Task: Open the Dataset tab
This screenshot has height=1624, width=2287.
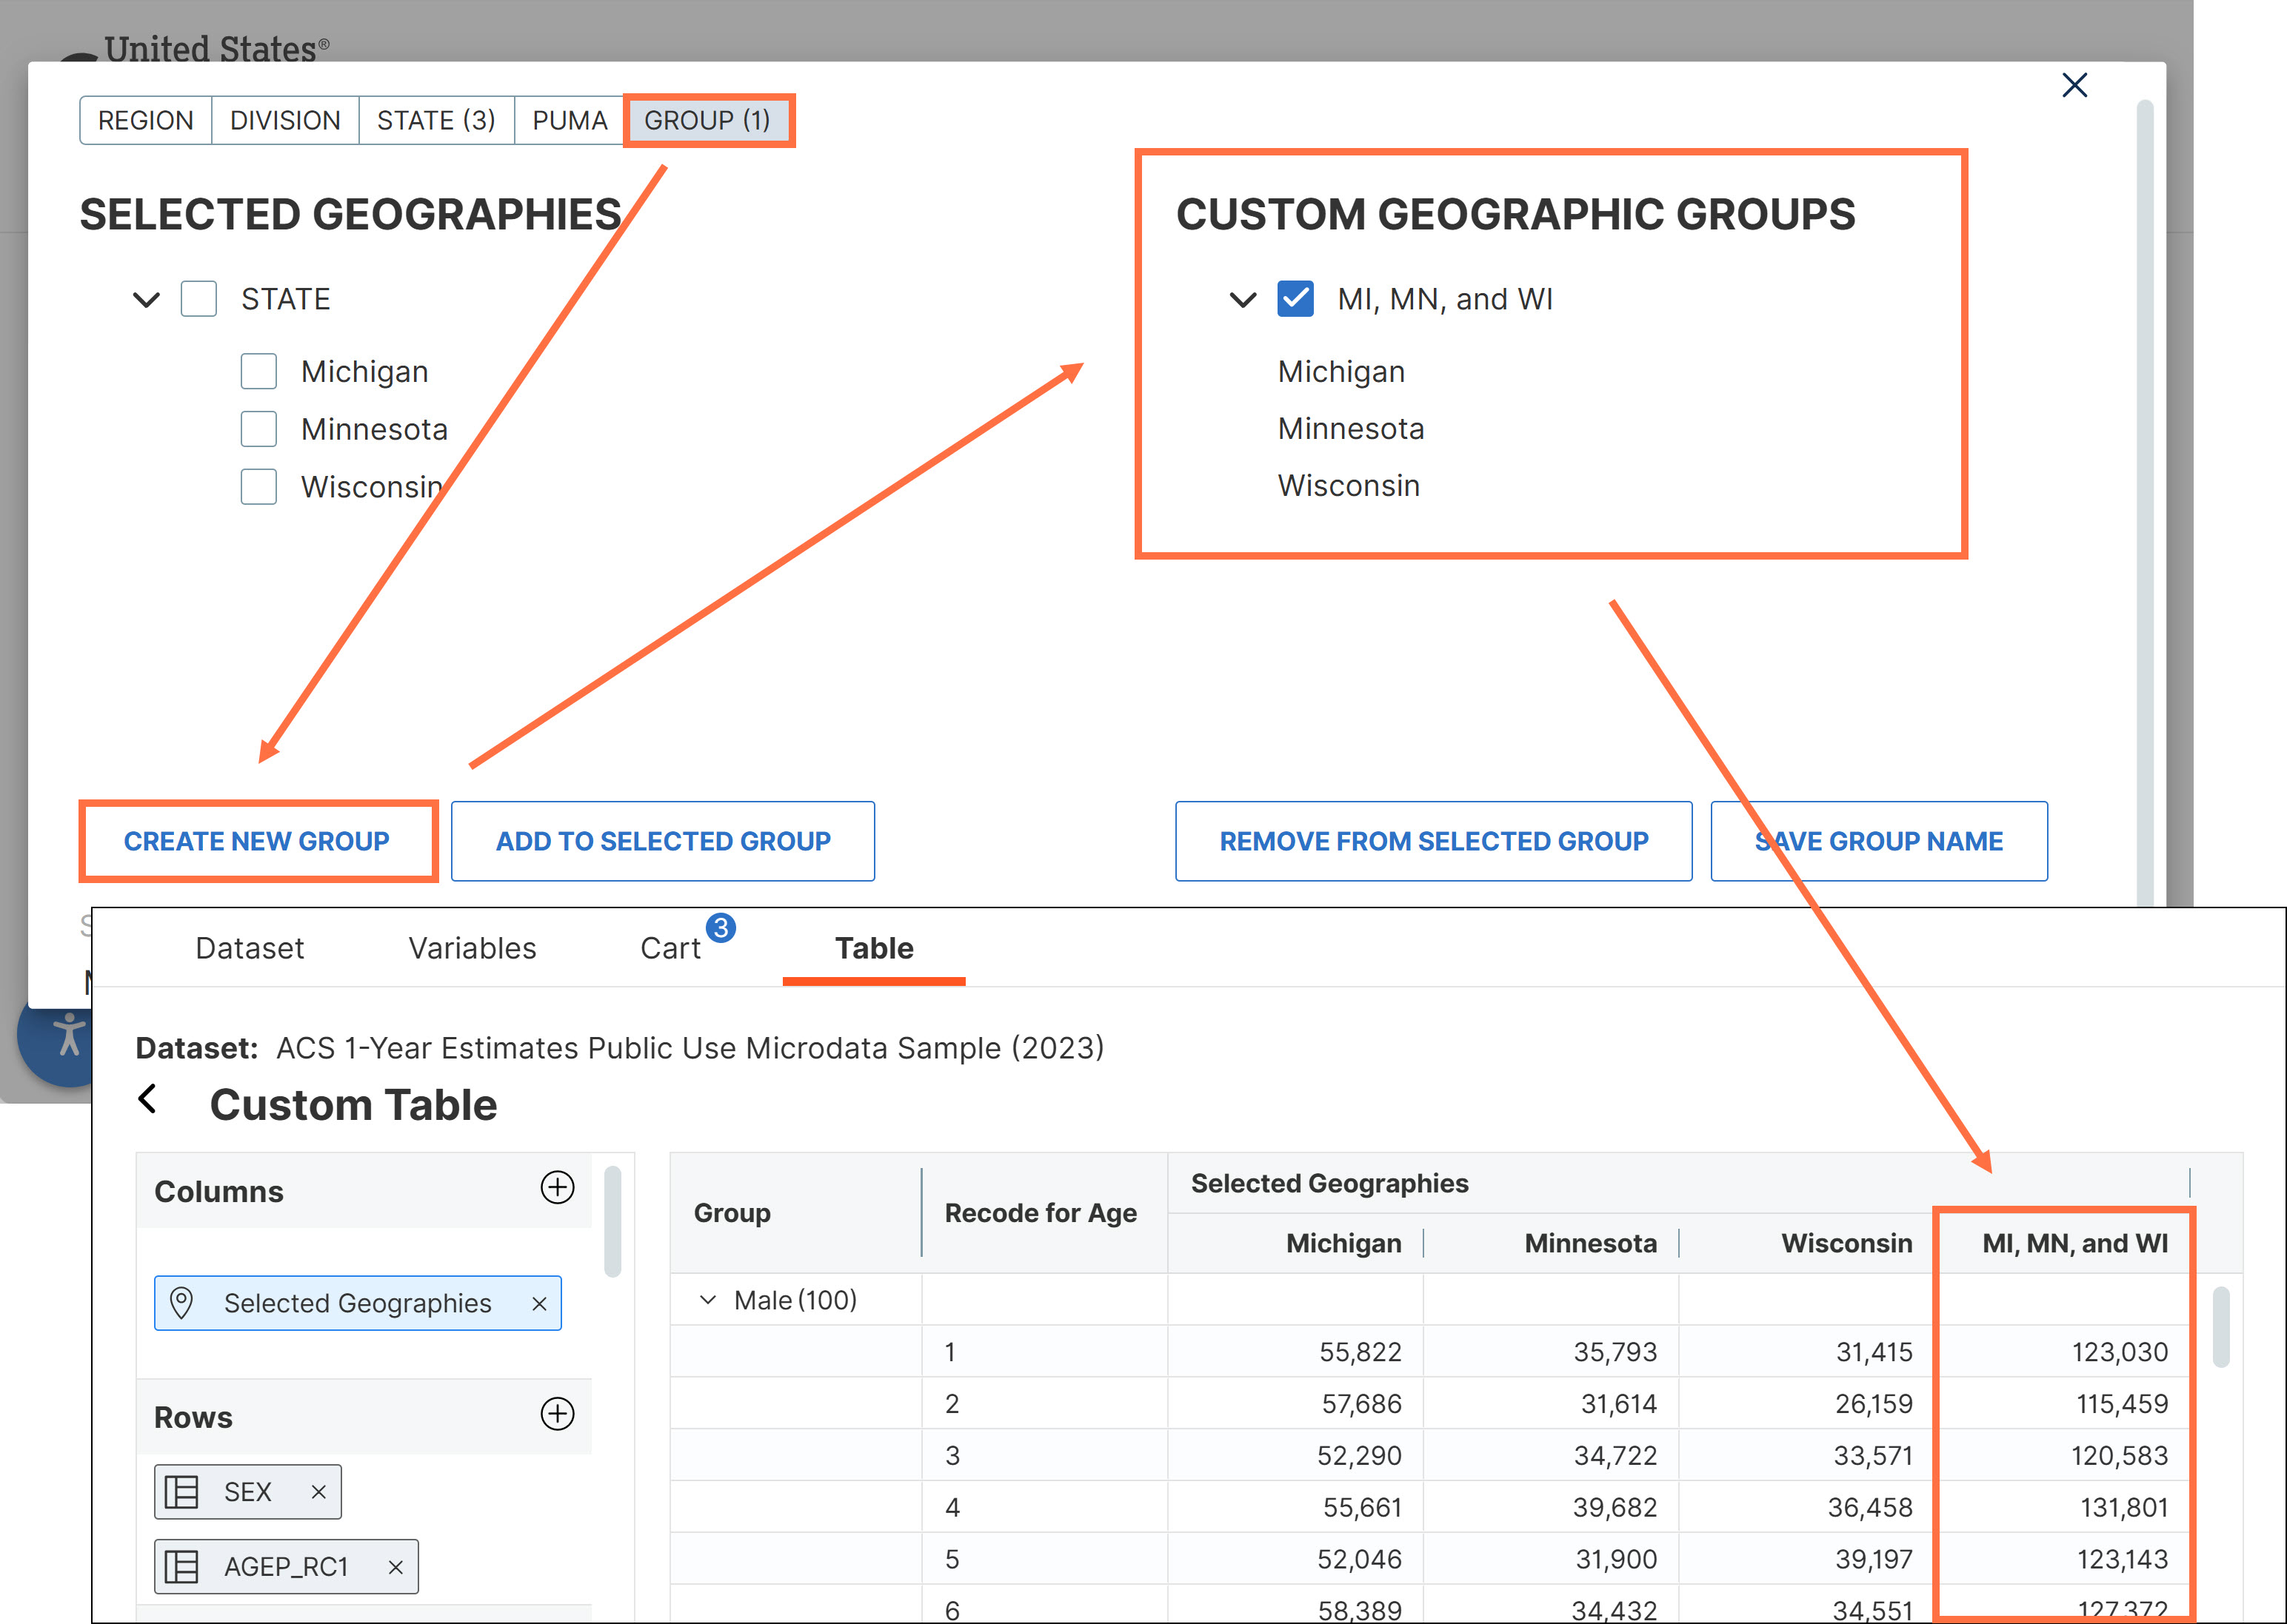Action: [249, 948]
